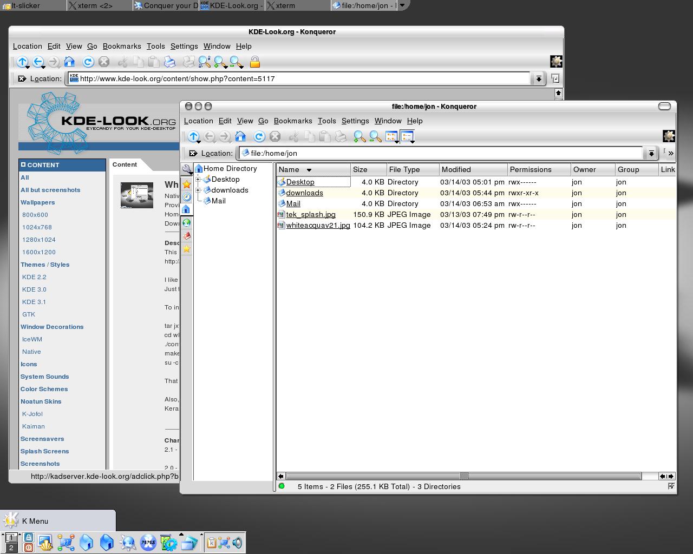Image resolution: width=693 pixels, height=554 pixels.
Task: Click Home icon in file:/home/jon Konqueror toolbar
Action: click(240, 136)
